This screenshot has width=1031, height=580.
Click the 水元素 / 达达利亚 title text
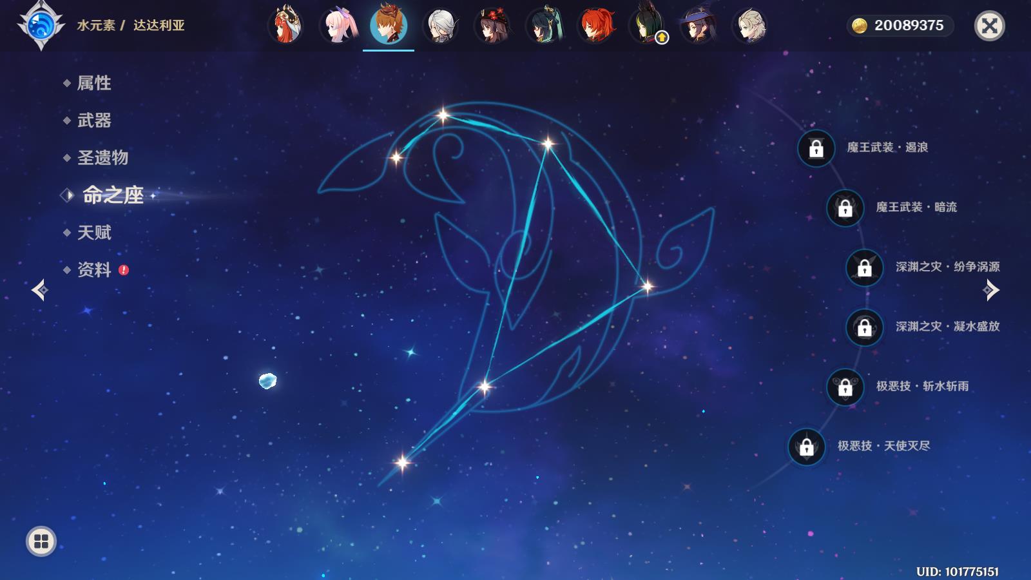coord(131,26)
